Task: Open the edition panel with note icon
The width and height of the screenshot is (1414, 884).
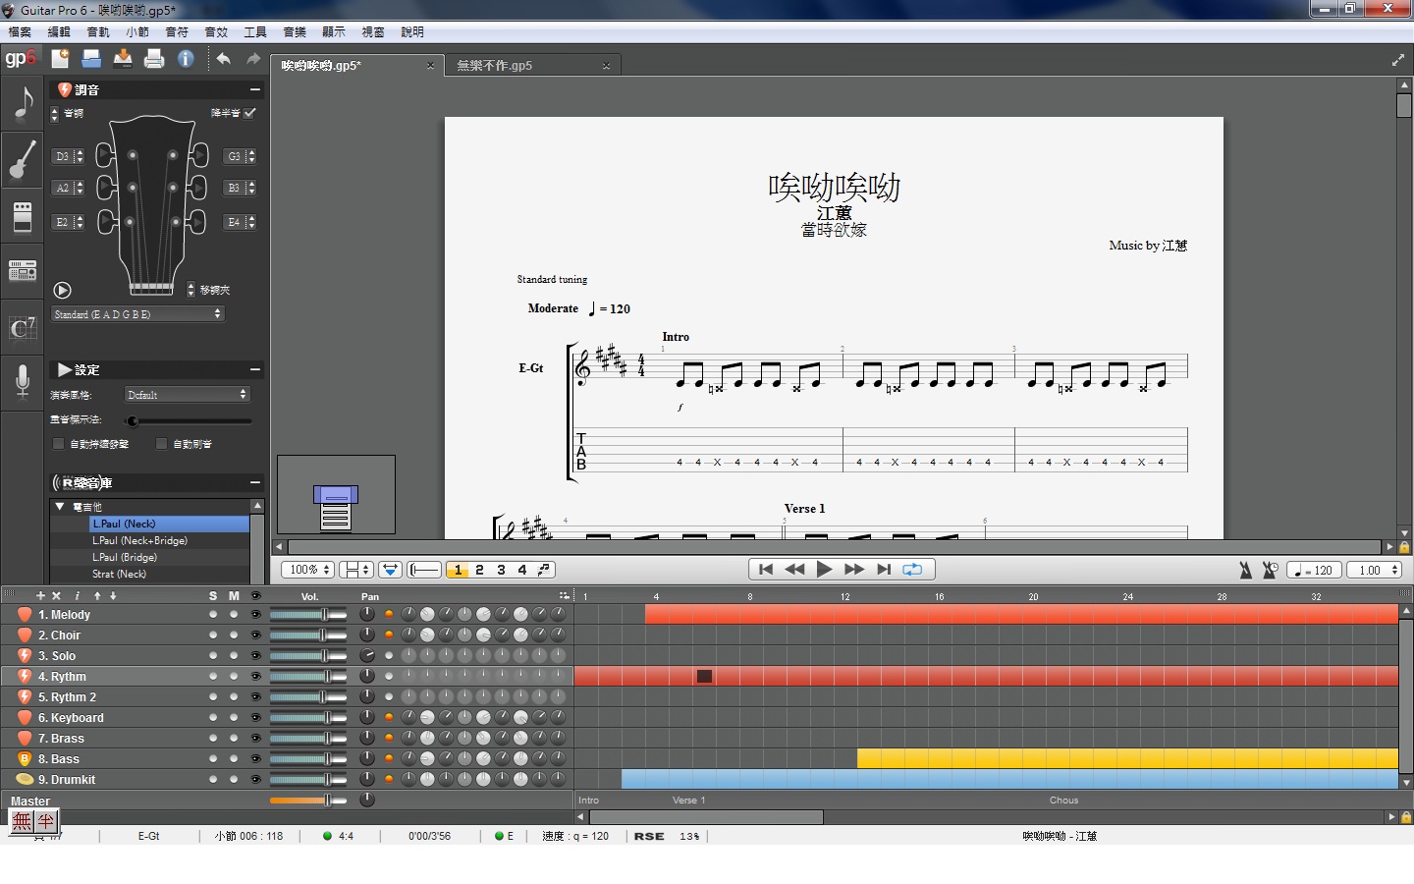Action: click(23, 102)
